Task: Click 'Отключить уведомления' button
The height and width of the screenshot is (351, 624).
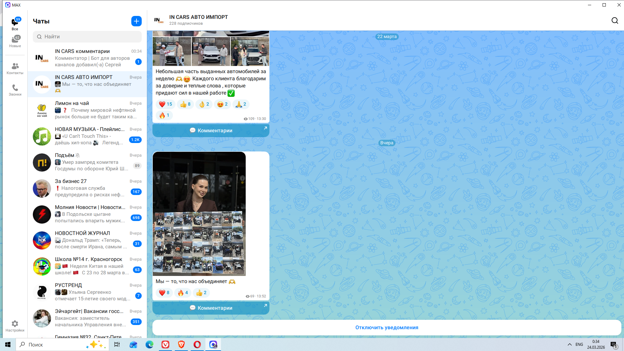Action: [x=386, y=328]
